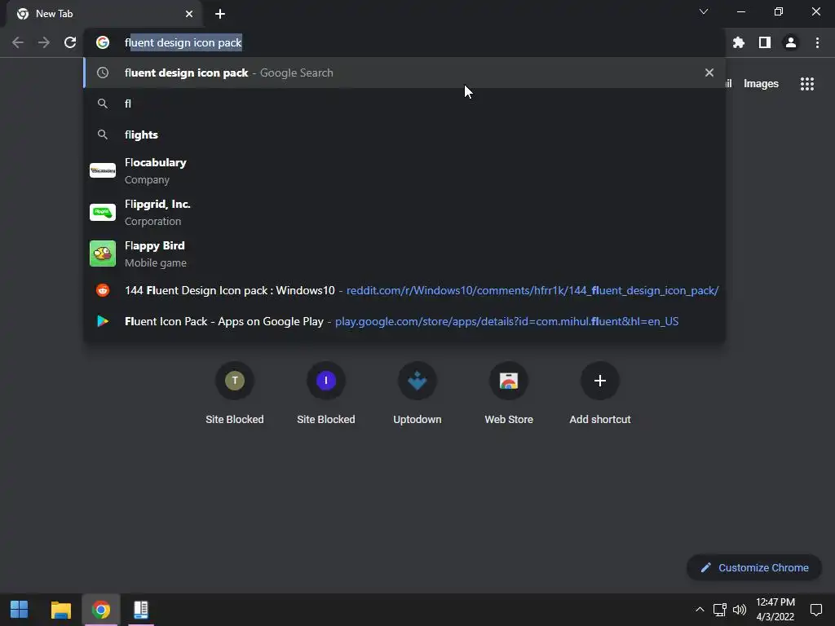This screenshot has width=835, height=626.
Task: Choose the 'flights' search suggestion
Action: (x=404, y=134)
